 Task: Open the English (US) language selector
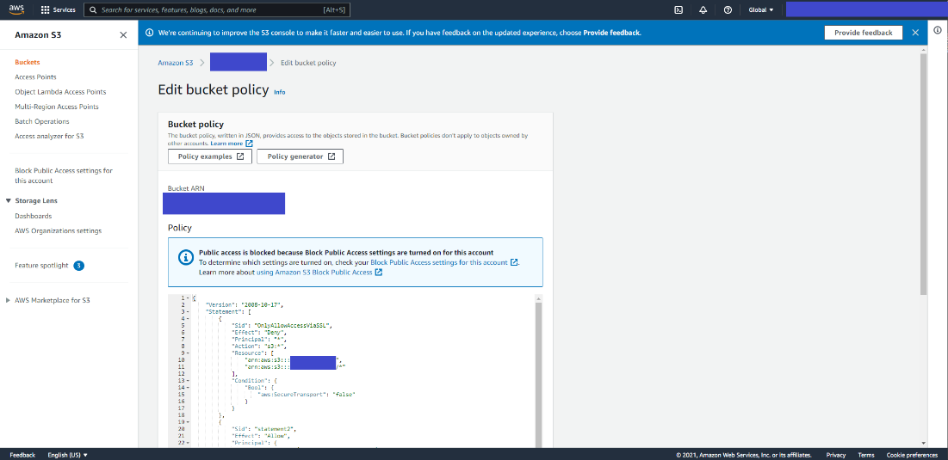[x=68, y=455]
